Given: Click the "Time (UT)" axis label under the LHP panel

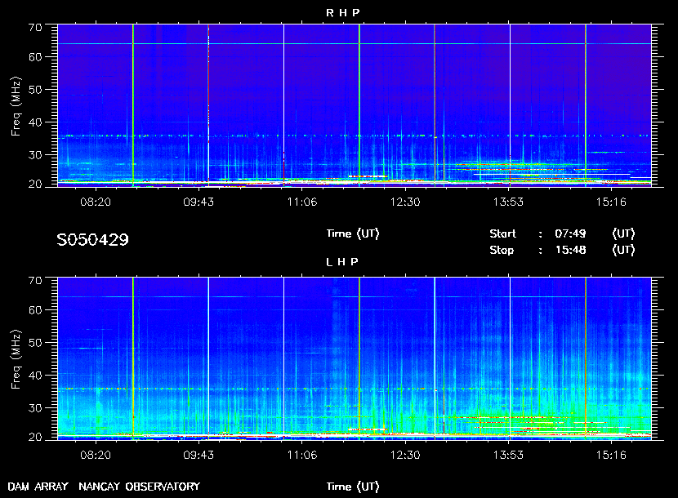Looking at the screenshot, I should [353, 487].
